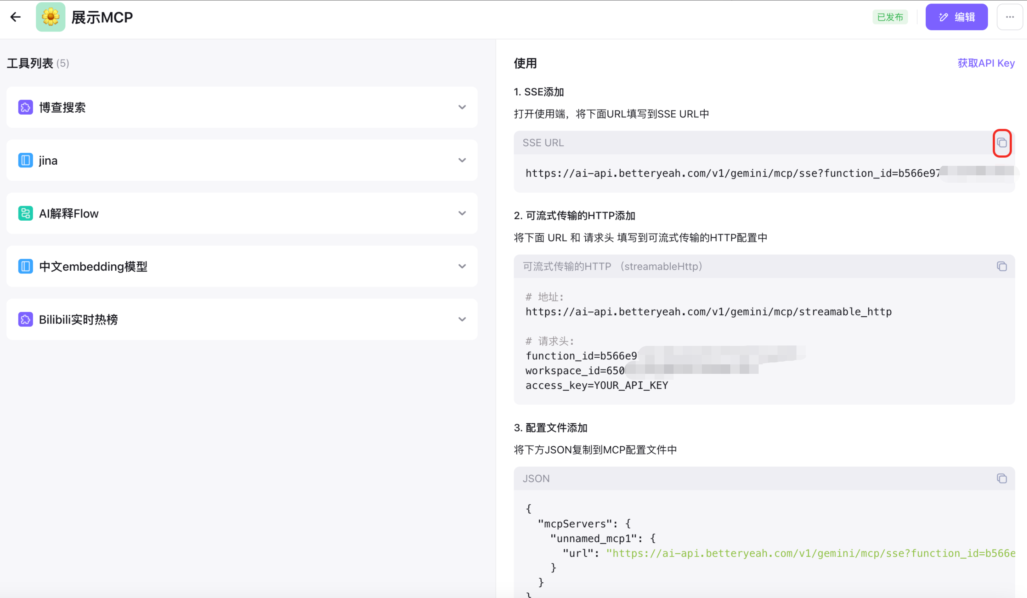The height and width of the screenshot is (598, 1027).
Task: Expand the 中文embedding模型 chevron
Action: (x=462, y=266)
